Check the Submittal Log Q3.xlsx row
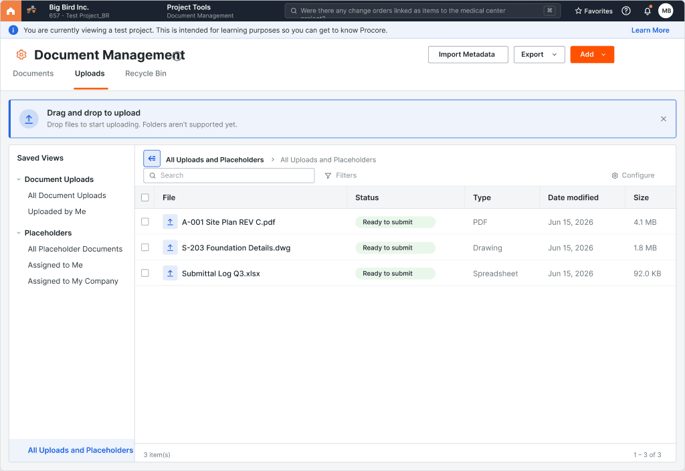Screen dimensions: 685x471 pyautogui.click(x=145, y=274)
